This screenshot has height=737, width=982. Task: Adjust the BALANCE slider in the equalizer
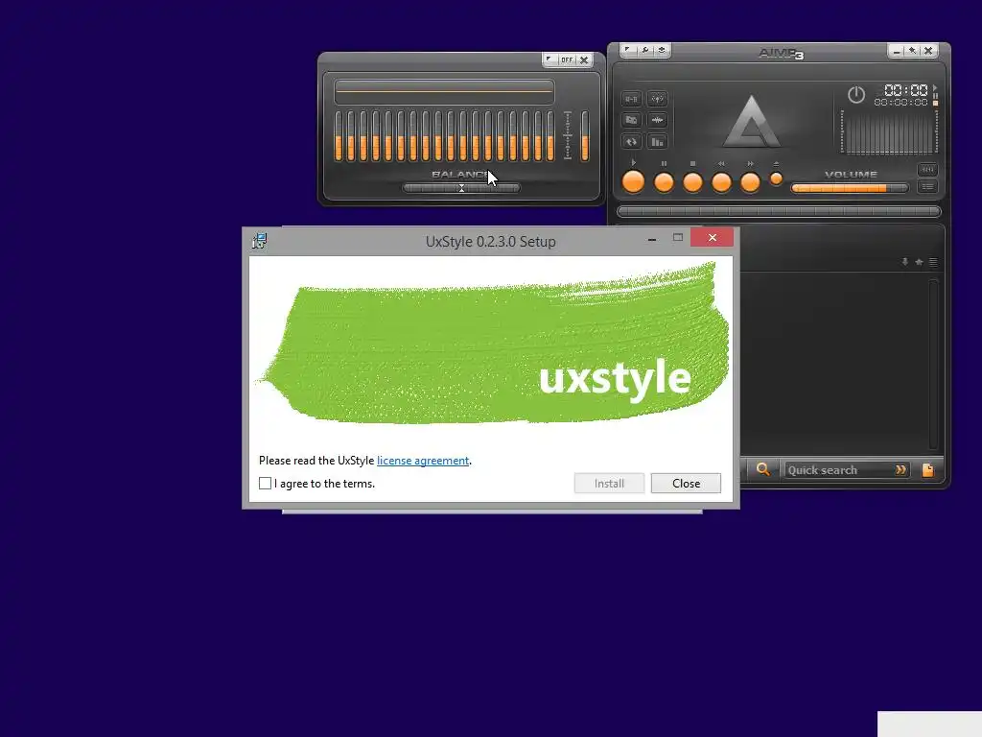pyautogui.click(x=461, y=187)
